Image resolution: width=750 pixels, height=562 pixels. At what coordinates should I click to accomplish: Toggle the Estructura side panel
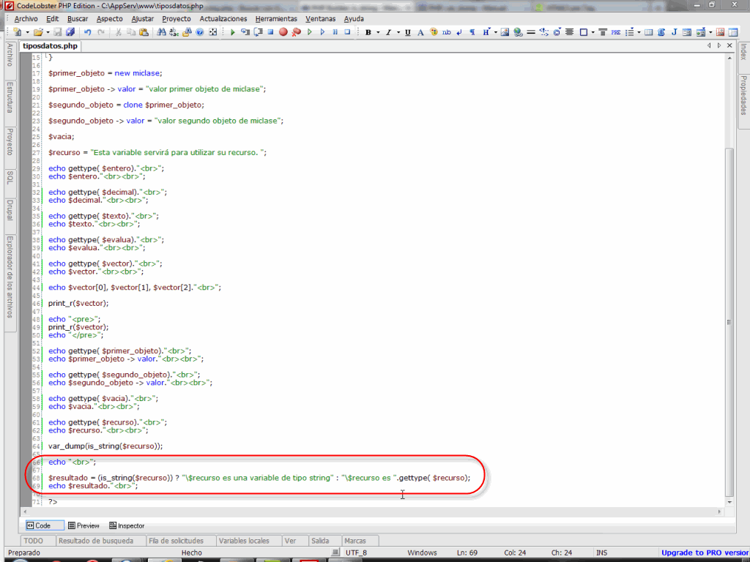coord(10,97)
